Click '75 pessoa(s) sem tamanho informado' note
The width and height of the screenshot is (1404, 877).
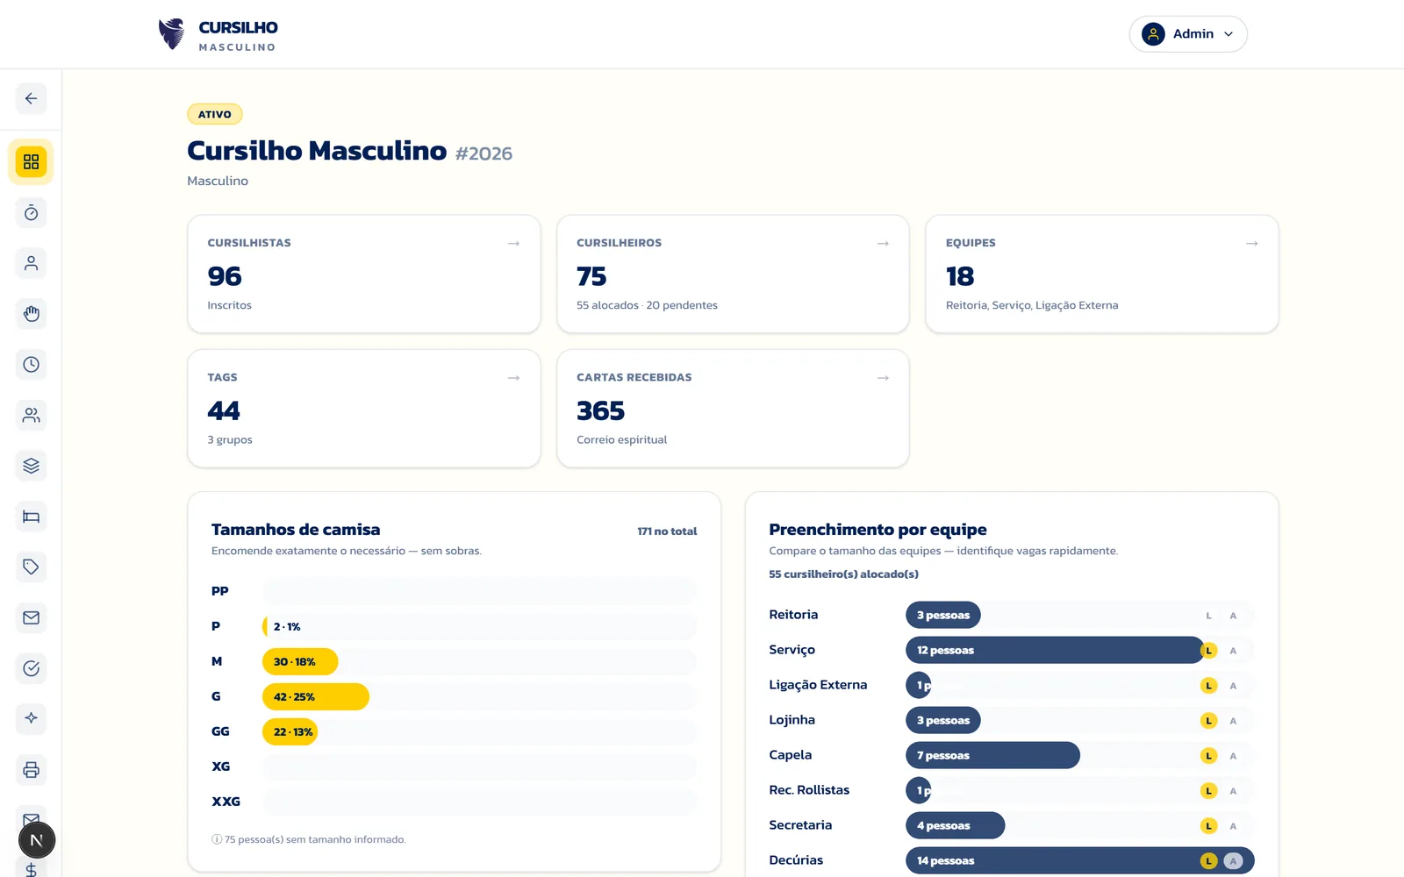(309, 839)
